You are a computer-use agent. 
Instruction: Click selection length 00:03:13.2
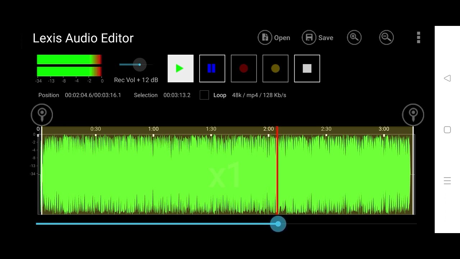pyautogui.click(x=177, y=95)
